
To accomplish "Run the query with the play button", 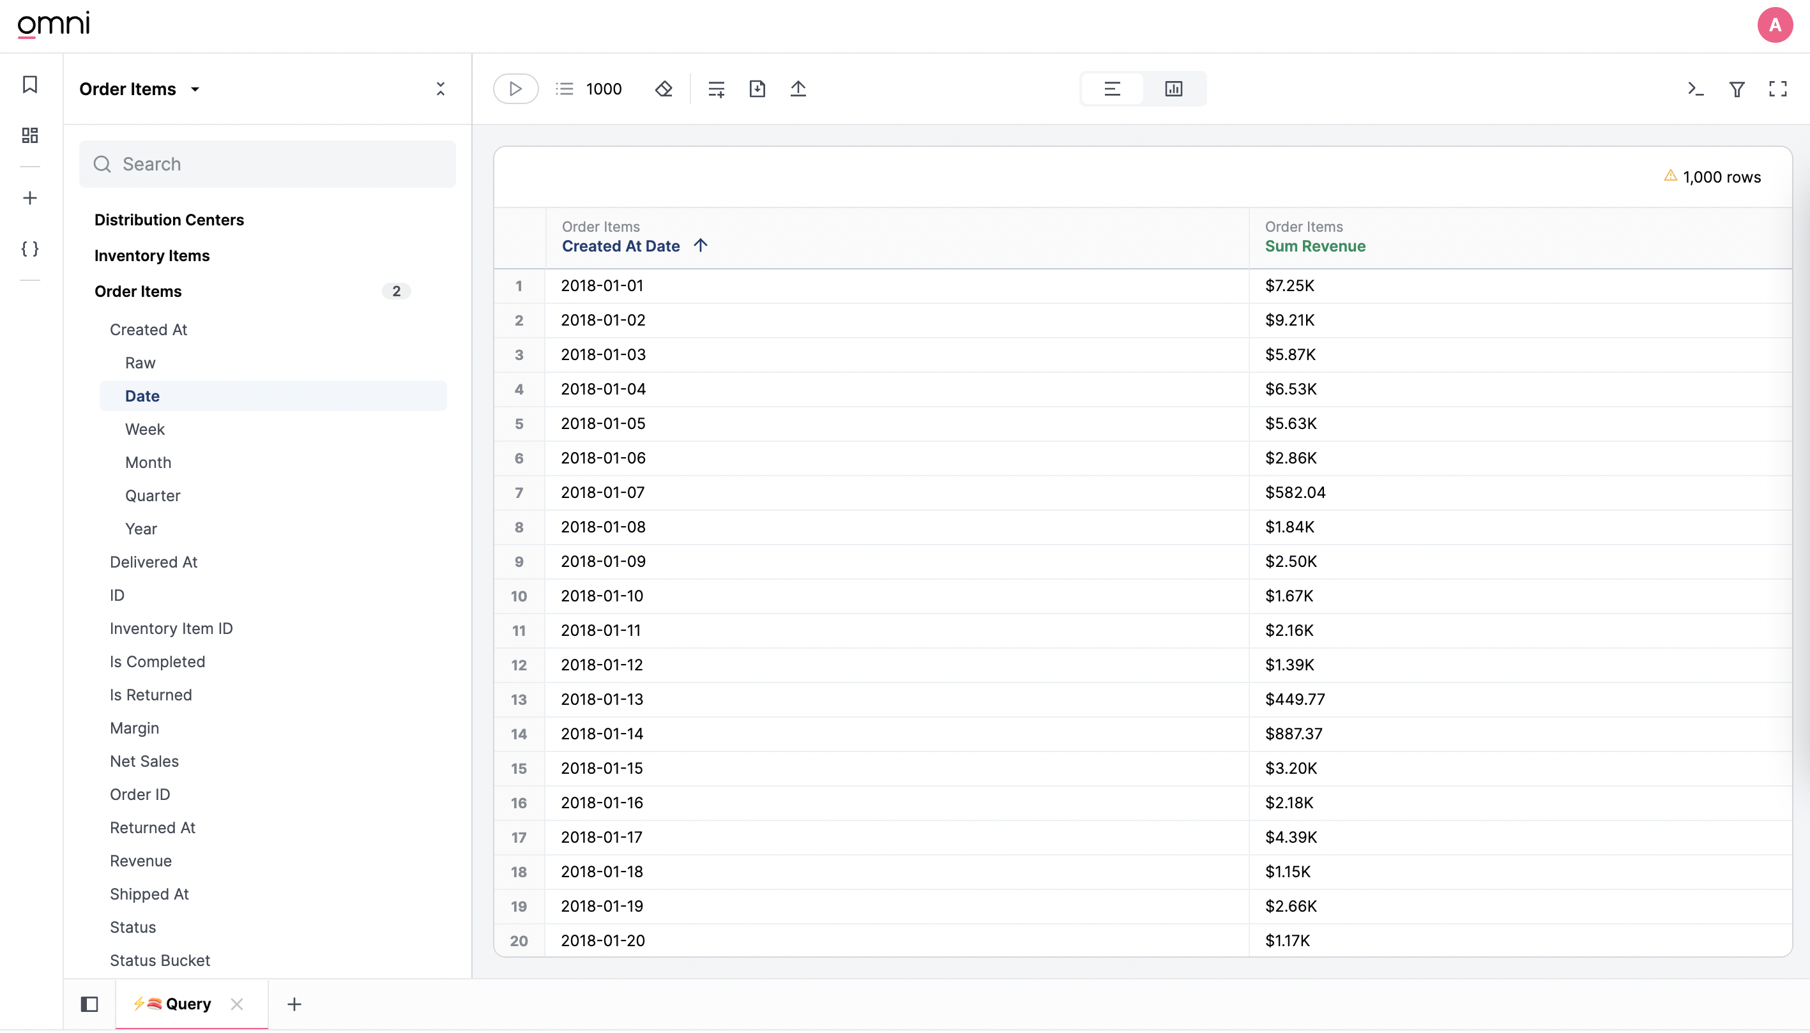I will 515,89.
